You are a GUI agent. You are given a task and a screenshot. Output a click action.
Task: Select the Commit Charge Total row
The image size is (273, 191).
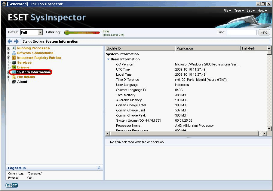[186, 105]
